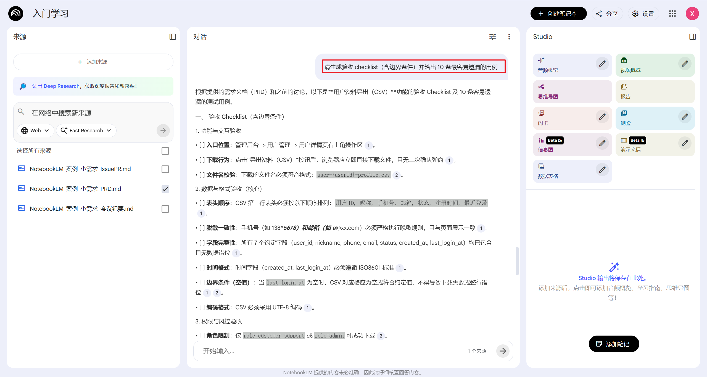The width and height of the screenshot is (707, 377).
Task: Click the search magnifier icon in sources
Action: tap(21, 112)
